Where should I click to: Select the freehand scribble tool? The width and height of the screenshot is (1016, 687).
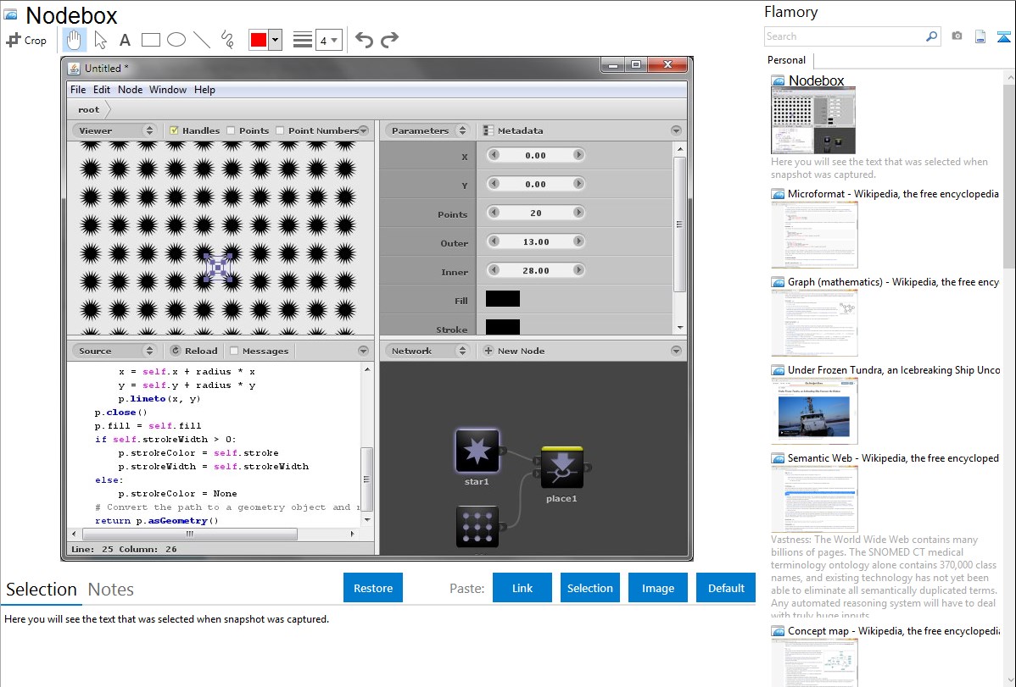227,40
